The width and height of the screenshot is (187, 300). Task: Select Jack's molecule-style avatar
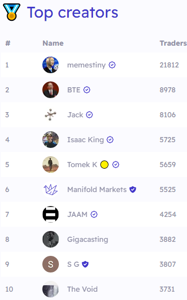click(51, 115)
